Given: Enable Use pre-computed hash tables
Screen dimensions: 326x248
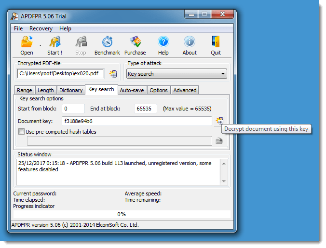Looking at the screenshot, I should coord(21,132).
